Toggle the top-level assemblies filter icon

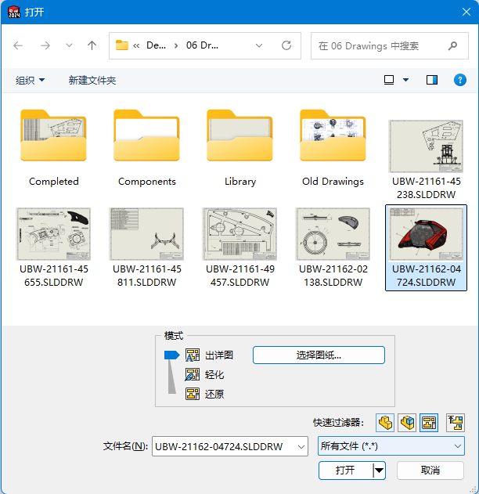[455, 423]
